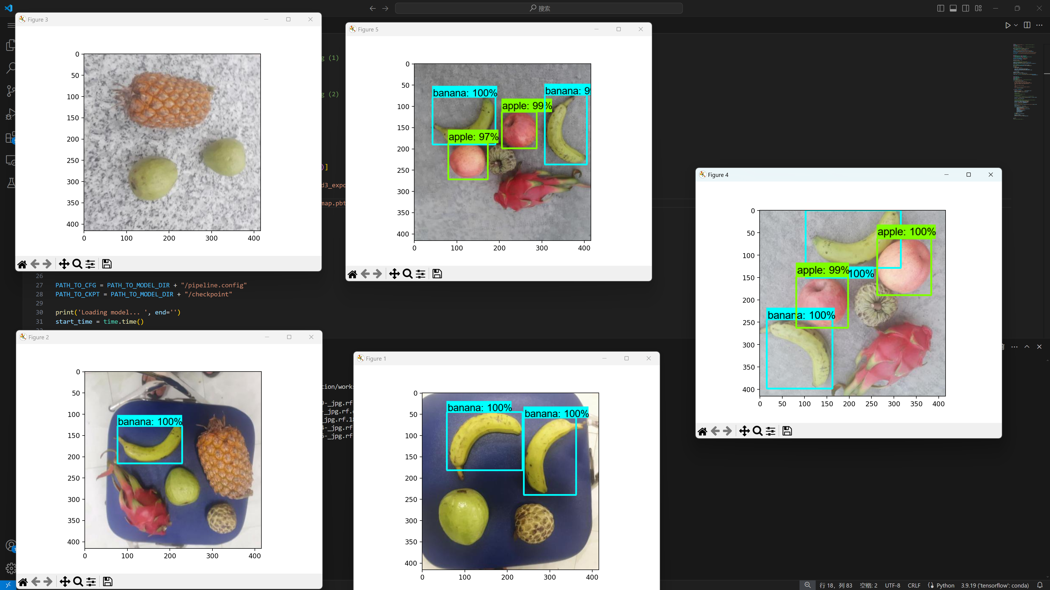Open Source Control view in activity bar
Viewport: 1050px width, 590px height.
coord(11,90)
